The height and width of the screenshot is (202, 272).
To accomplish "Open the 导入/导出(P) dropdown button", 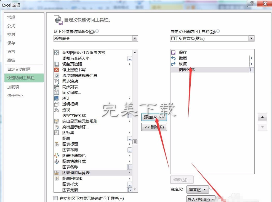I will coord(201,199).
